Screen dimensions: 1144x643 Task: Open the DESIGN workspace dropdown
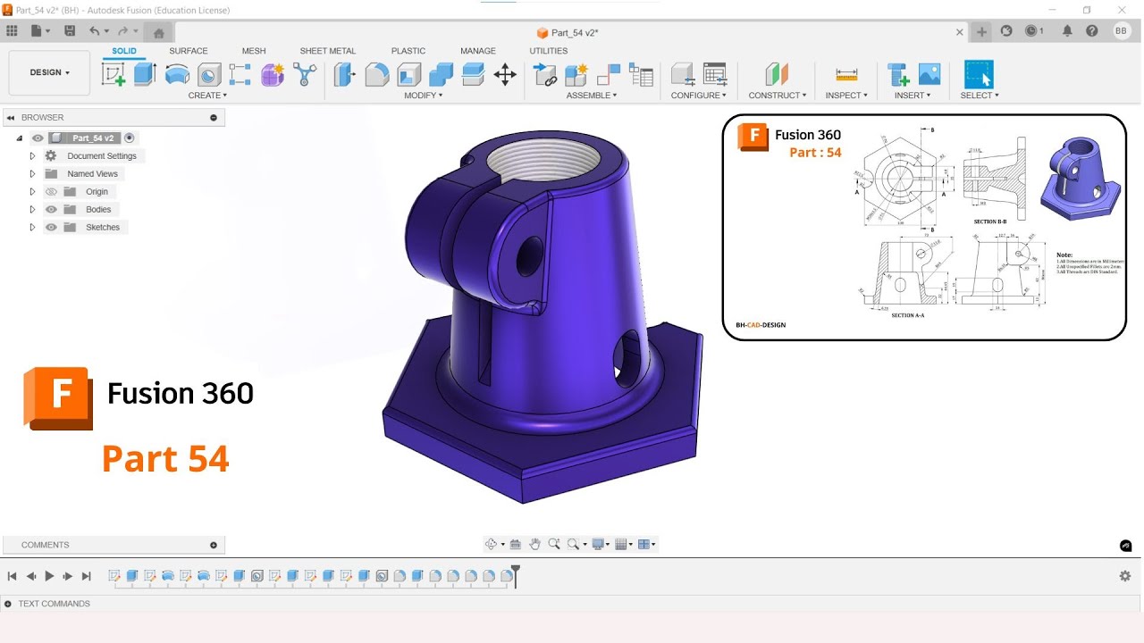coord(49,72)
